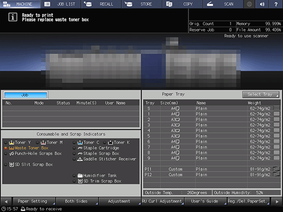The width and height of the screenshot is (283, 212).
Task: Click the Memory percentage value
Action: (x=273, y=23)
